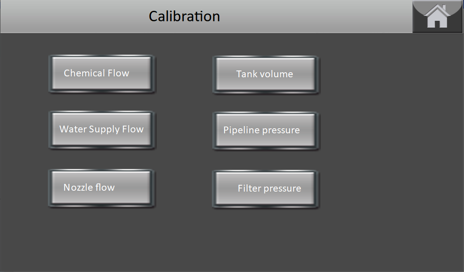The height and width of the screenshot is (272, 464).
Task: Choose the 'Water Supply Flow' text label
Action: click(x=102, y=129)
